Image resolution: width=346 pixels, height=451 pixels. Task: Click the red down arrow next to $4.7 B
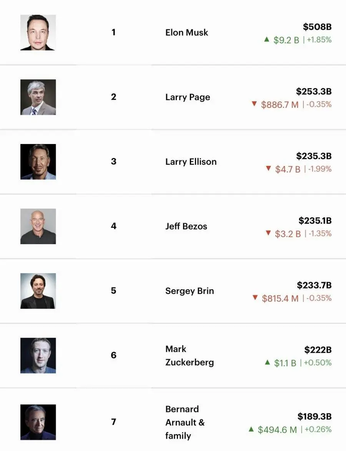[x=268, y=169]
